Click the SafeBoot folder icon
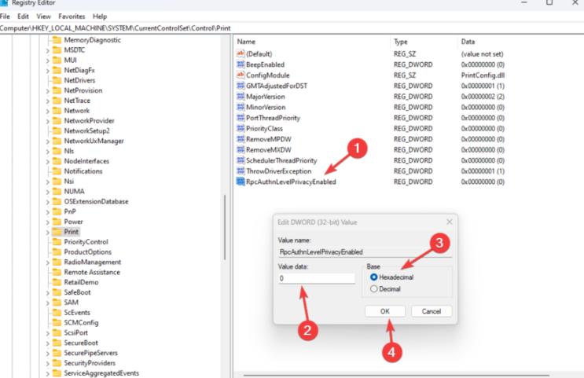 click(x=57, y=292)
